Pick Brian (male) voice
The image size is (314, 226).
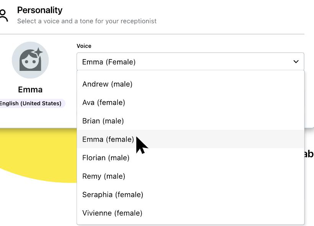(x=103, y=121)
